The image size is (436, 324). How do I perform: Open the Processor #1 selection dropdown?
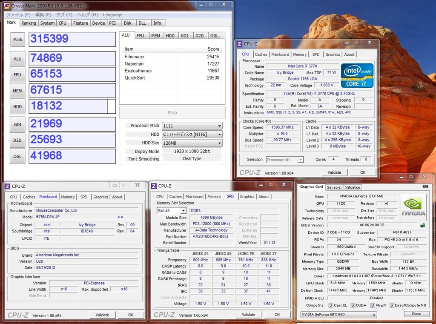point(284,160)
